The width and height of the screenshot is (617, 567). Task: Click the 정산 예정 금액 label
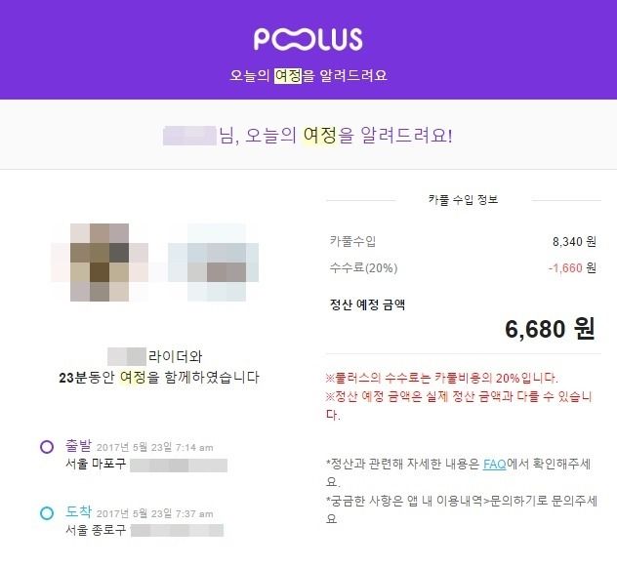[x=367, y=304]
